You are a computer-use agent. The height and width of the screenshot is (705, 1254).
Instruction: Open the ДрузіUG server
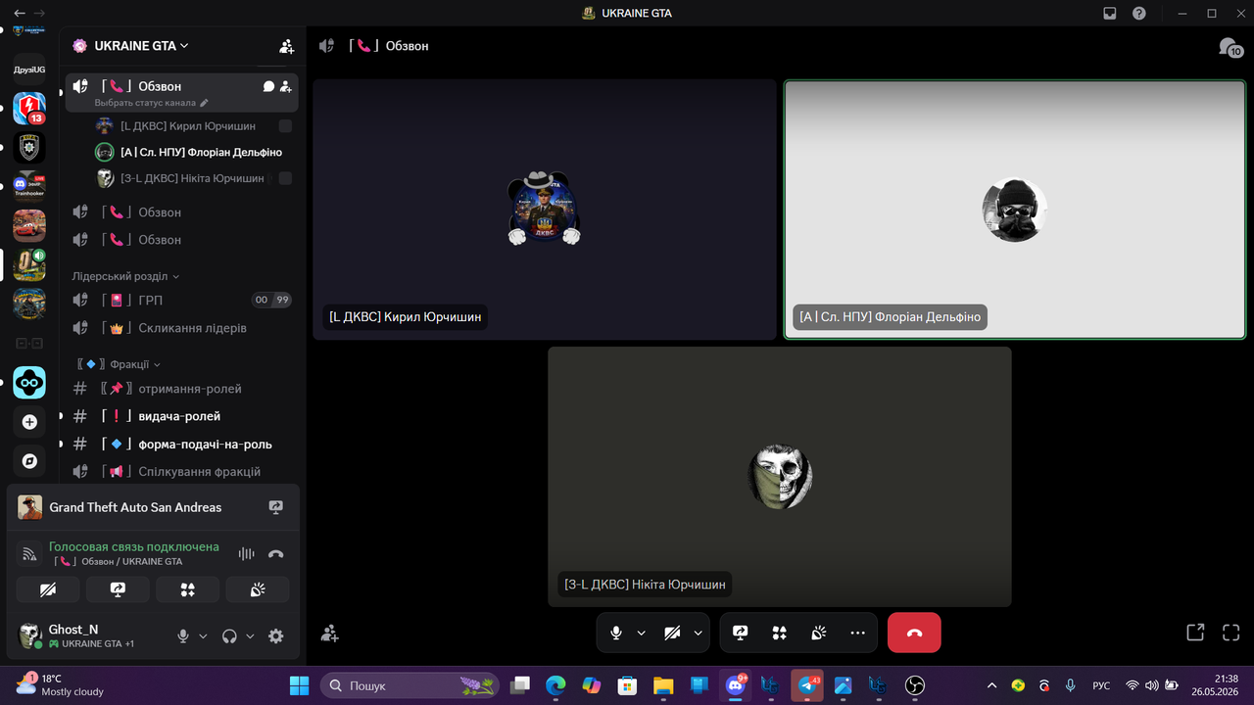[x=29, y=70]
